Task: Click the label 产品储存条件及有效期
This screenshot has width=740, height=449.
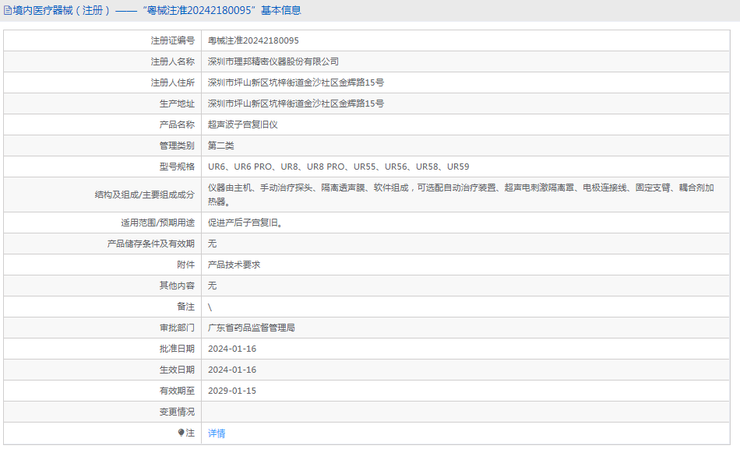Action: 151,244
